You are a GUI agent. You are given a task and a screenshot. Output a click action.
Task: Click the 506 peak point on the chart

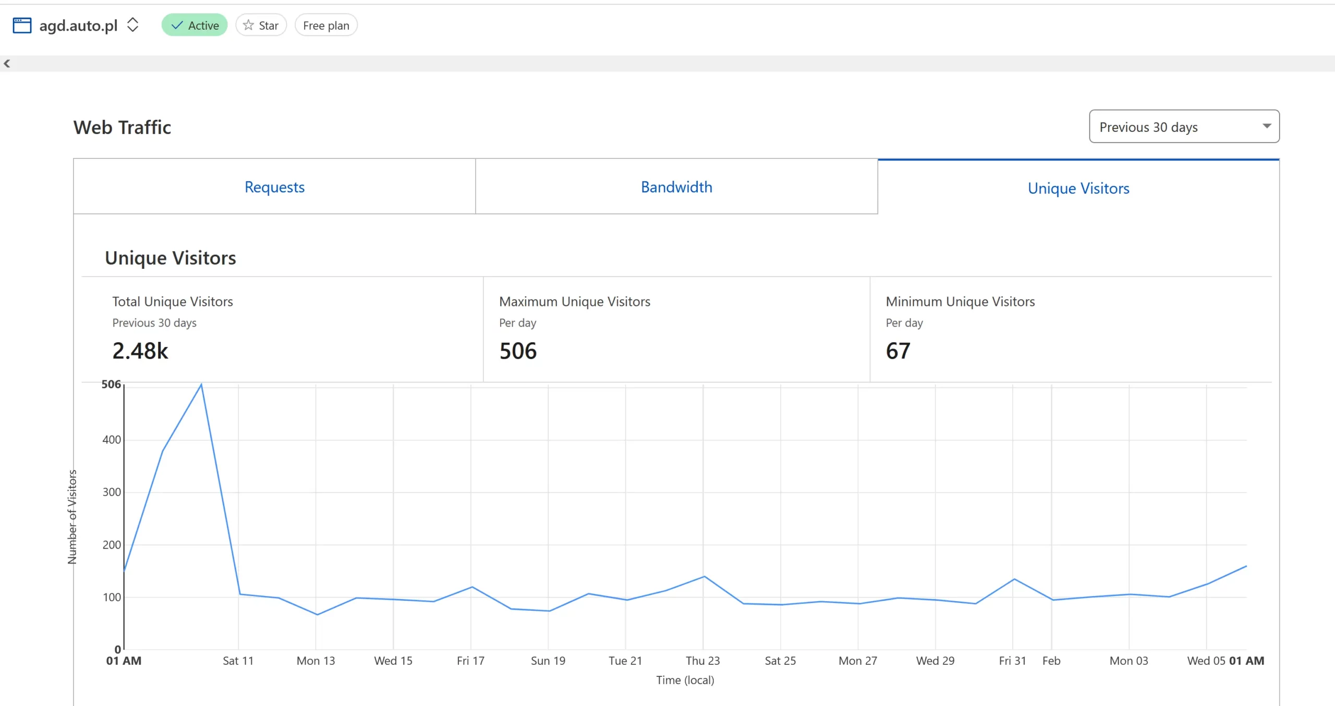point(201,385)
